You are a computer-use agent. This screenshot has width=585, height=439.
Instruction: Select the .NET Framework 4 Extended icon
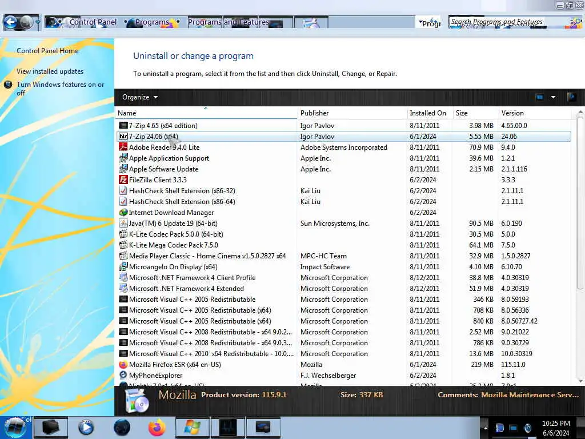(x=123, y=288)
